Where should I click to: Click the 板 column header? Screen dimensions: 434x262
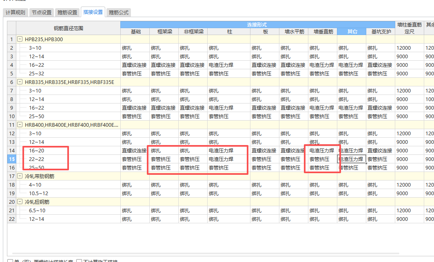(265, 32)
